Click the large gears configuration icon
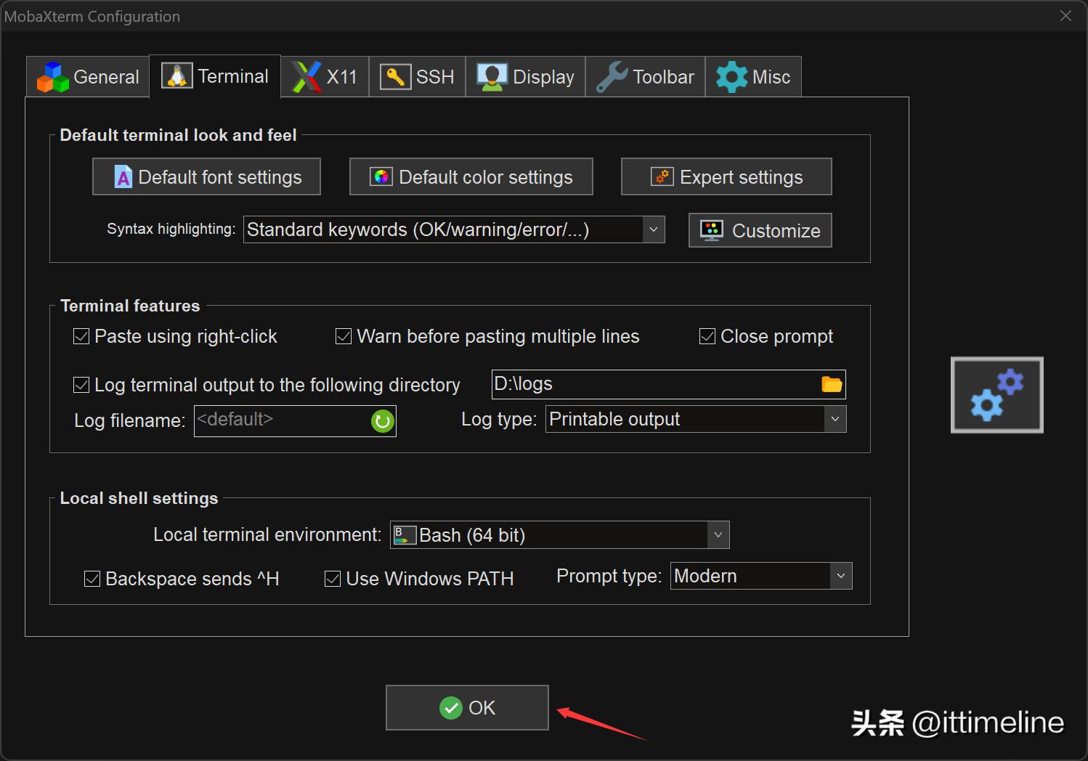The height and width of the screenshot is (761, 1088). [x=996, y=395]
